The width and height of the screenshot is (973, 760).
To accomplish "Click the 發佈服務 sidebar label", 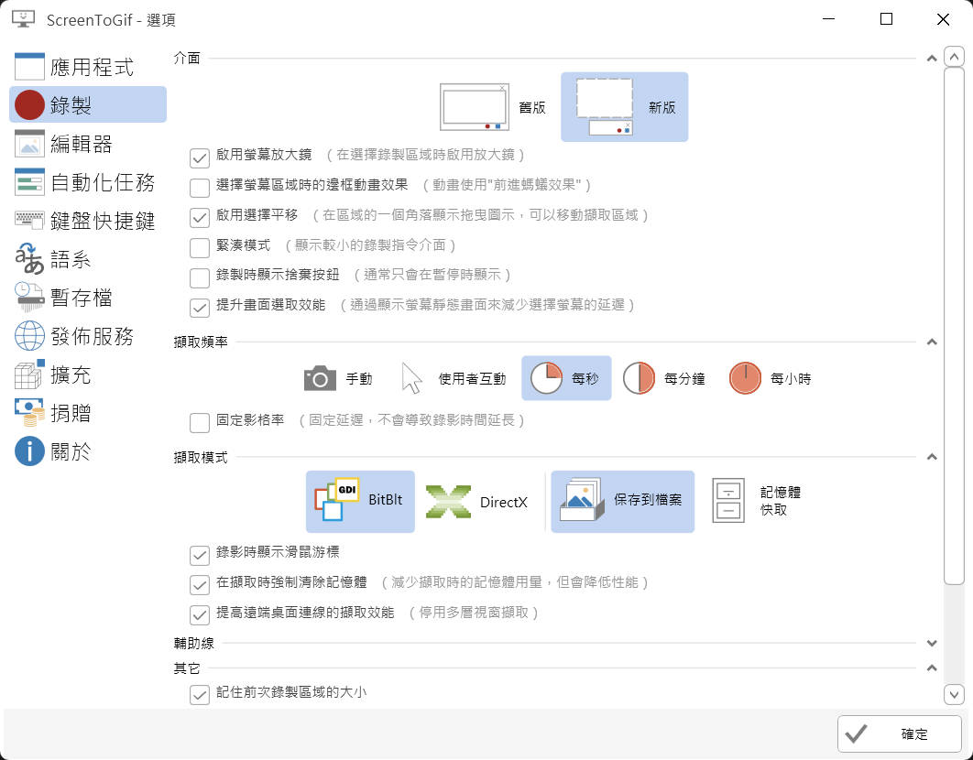I will tap(92, 336).
